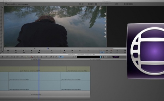Step one frame backward in the Composer
This screenshot has width=164, height=101.
click(x=24, y=50)
